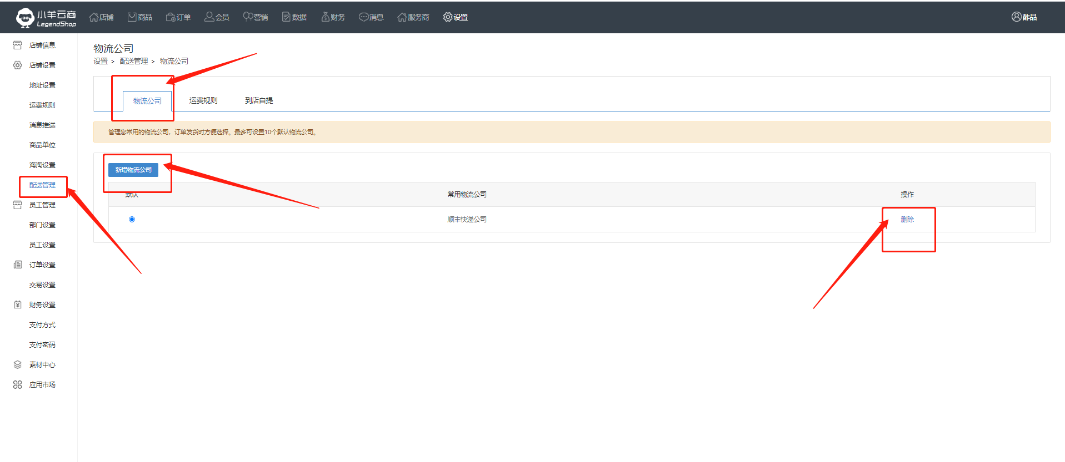Image resolution: width=1065 pixels, height=462 pixels.
Task: Open the 商品 icon in top navigation
Action: (132, 17)
